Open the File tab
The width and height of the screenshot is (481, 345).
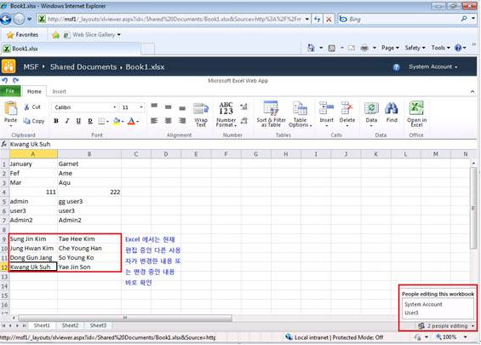tap(10, 91)
